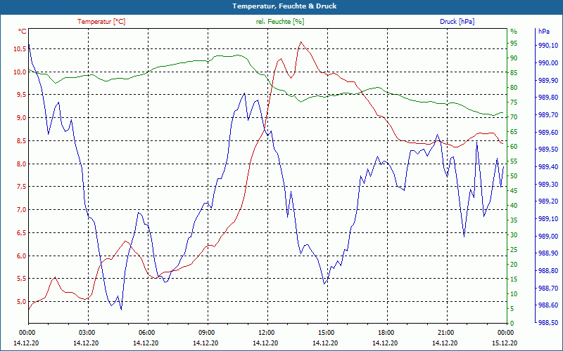Click the 989,30 pressure axis value
The width and height of the screenshot is (563, 351).
(x=548, y=184)
